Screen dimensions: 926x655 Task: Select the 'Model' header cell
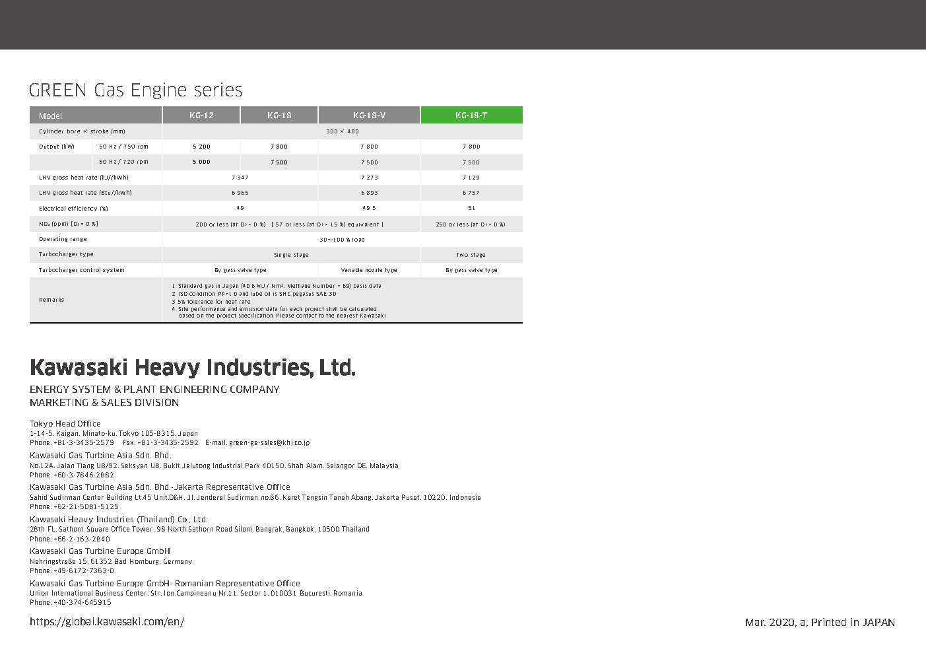pos(96,116)
